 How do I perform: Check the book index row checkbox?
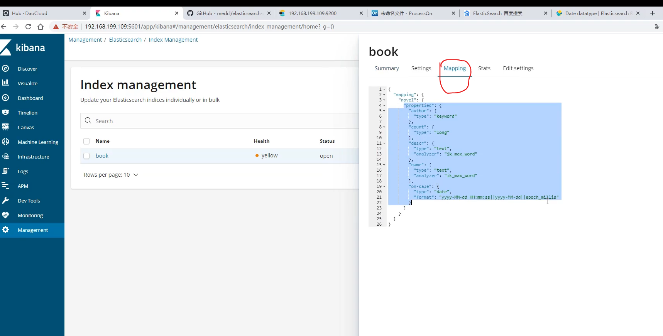(86, 156)
